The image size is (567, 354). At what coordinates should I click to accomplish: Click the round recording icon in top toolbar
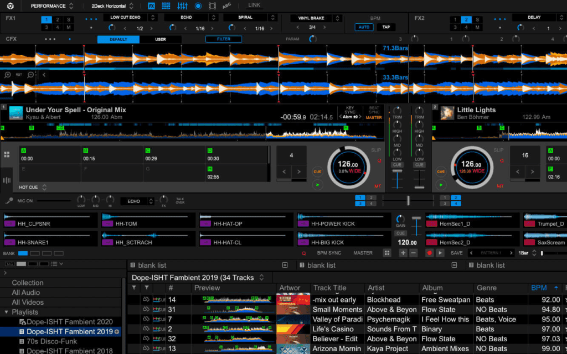pos(198,6)
